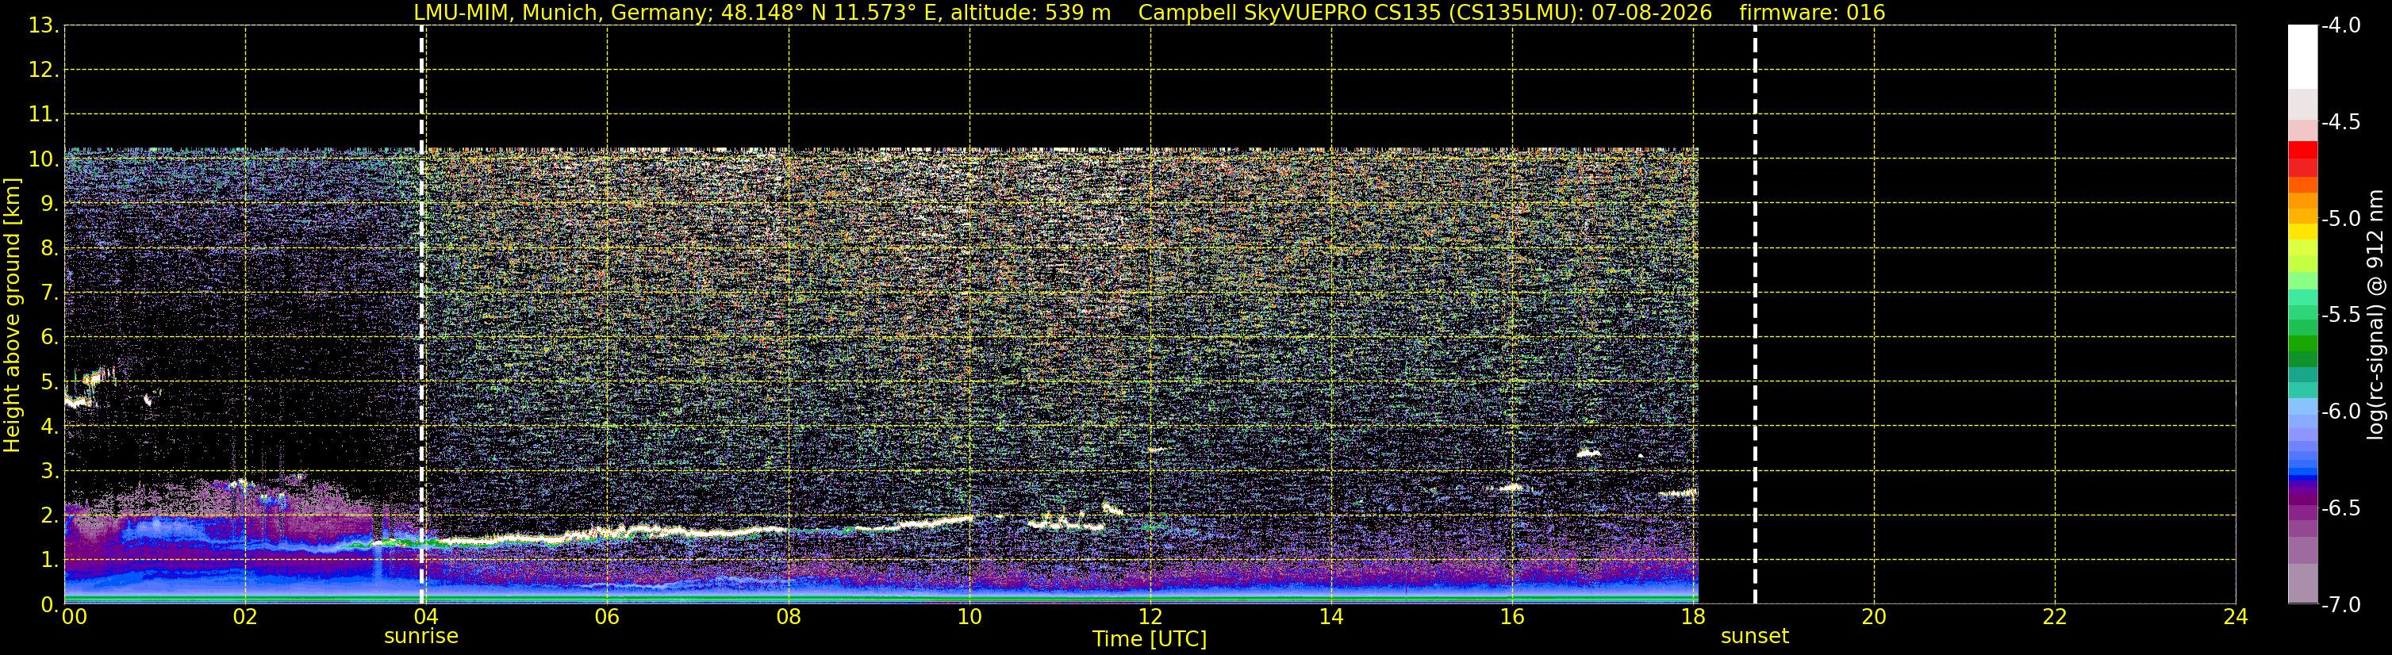Image resolution: width=2392 pixels, height=655 pixels.
Task: Click the '5.' height axis tick label
Action: pos(49,382)
